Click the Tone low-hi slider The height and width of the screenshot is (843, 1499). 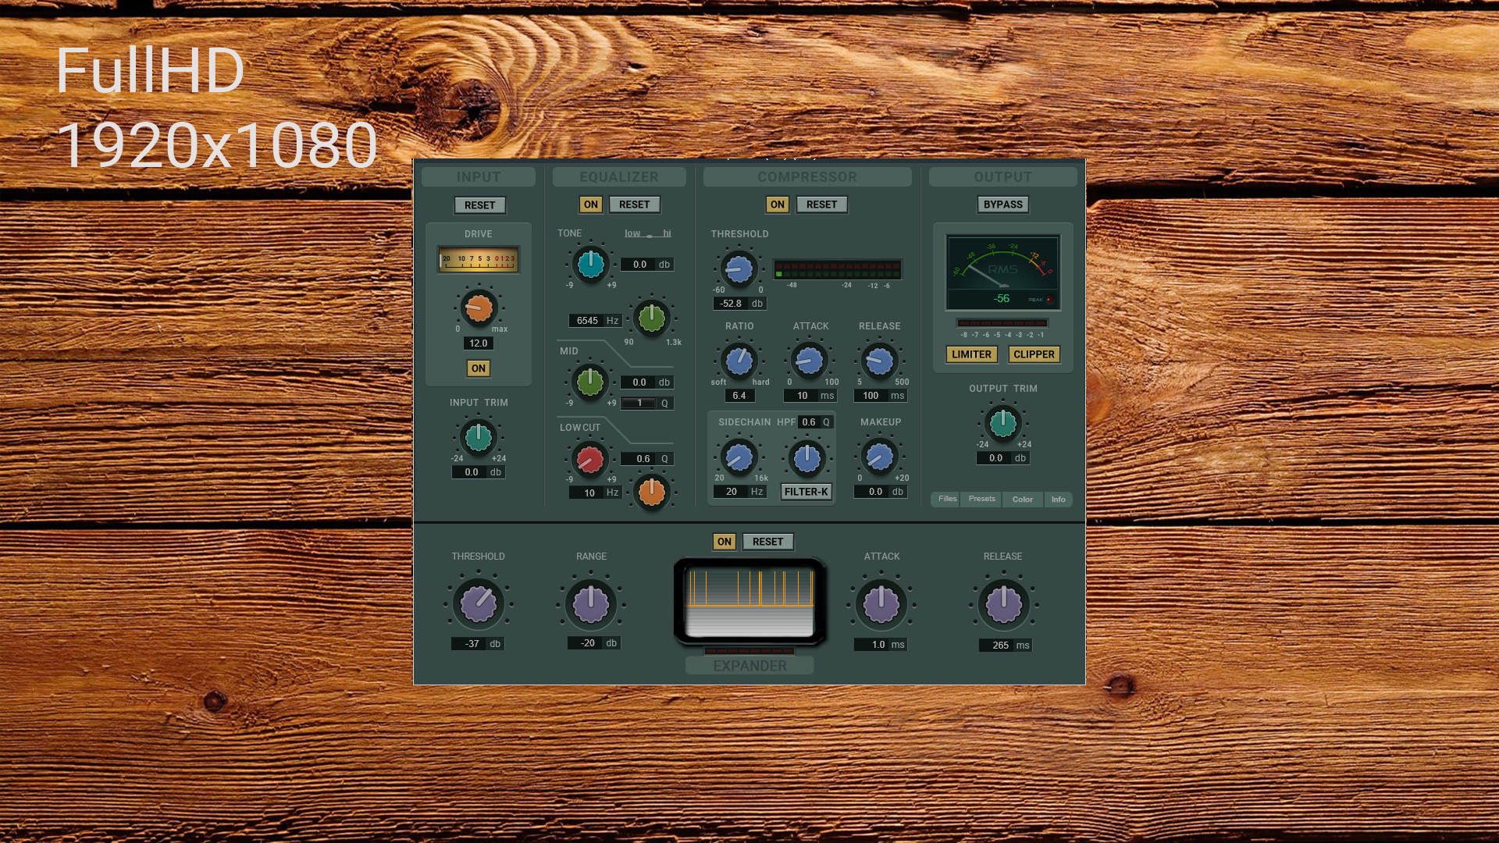648,234
